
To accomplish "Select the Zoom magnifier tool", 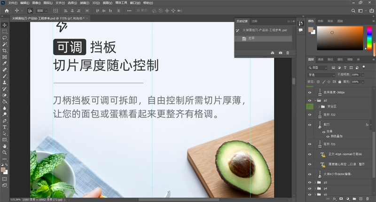I will pos(5,153).
